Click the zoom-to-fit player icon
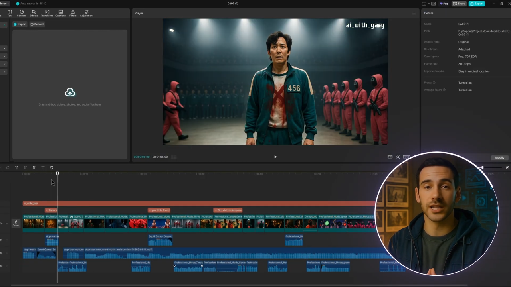Screen dimensions: 511x287 click(398, 157)
